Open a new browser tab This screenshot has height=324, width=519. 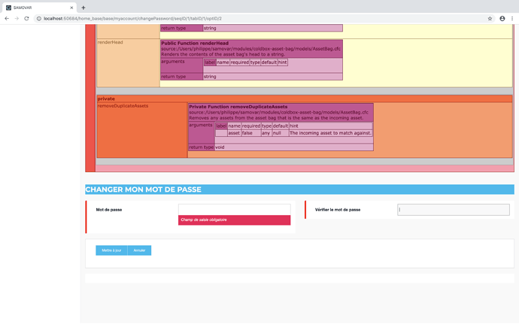click(83, 7)
